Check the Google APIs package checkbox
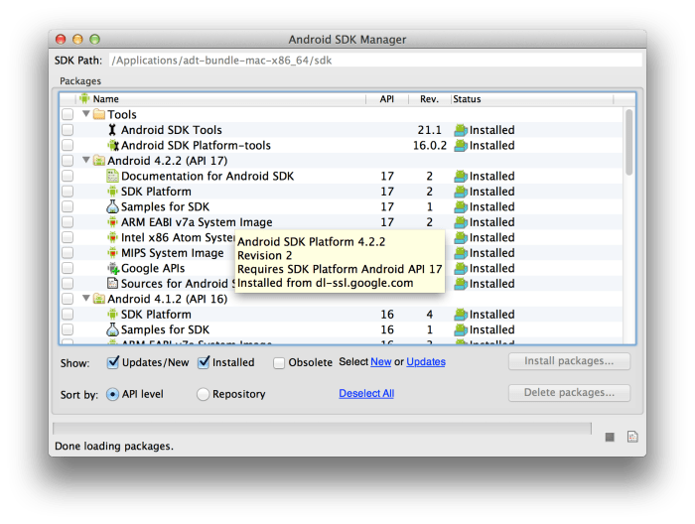695x524 pixels. pos(68,268)
